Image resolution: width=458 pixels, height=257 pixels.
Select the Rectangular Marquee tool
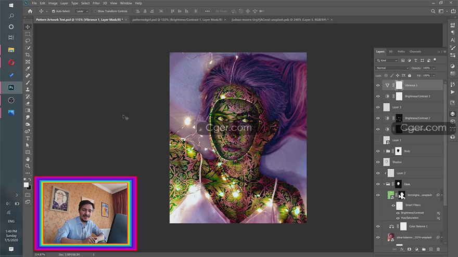tap(28, 34)
